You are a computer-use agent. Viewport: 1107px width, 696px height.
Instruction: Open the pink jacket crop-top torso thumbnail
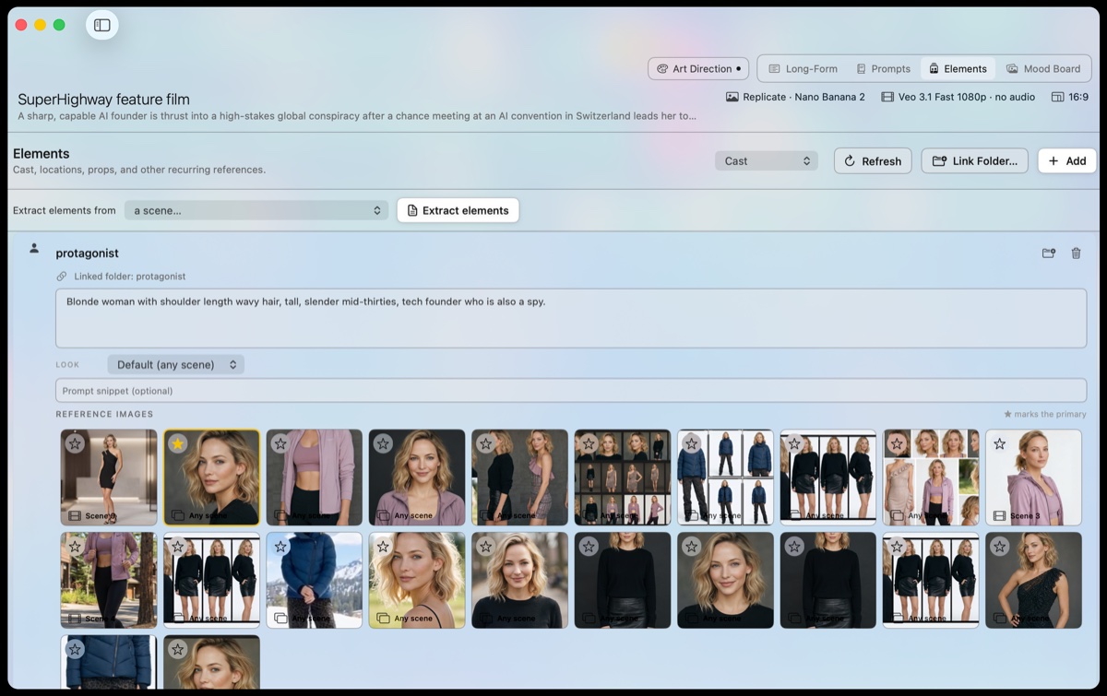click(314, 478)
